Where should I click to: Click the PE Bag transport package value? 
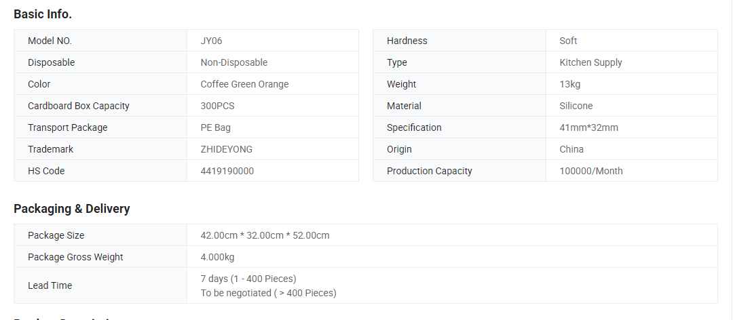216,127
